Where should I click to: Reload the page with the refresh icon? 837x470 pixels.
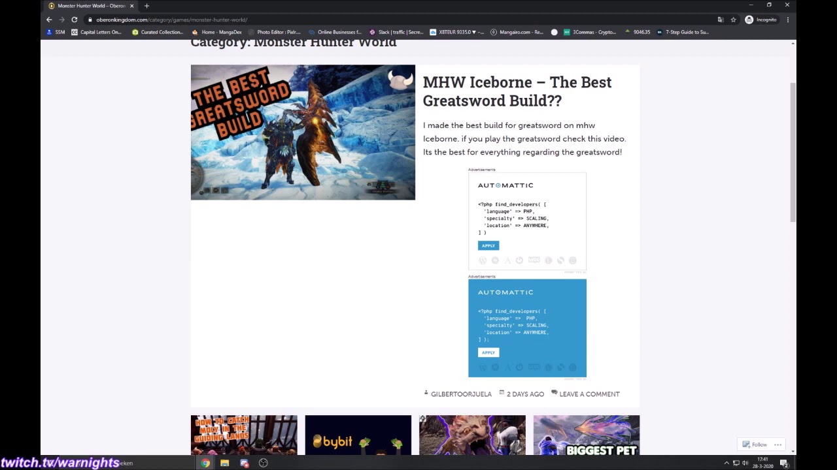75,20
